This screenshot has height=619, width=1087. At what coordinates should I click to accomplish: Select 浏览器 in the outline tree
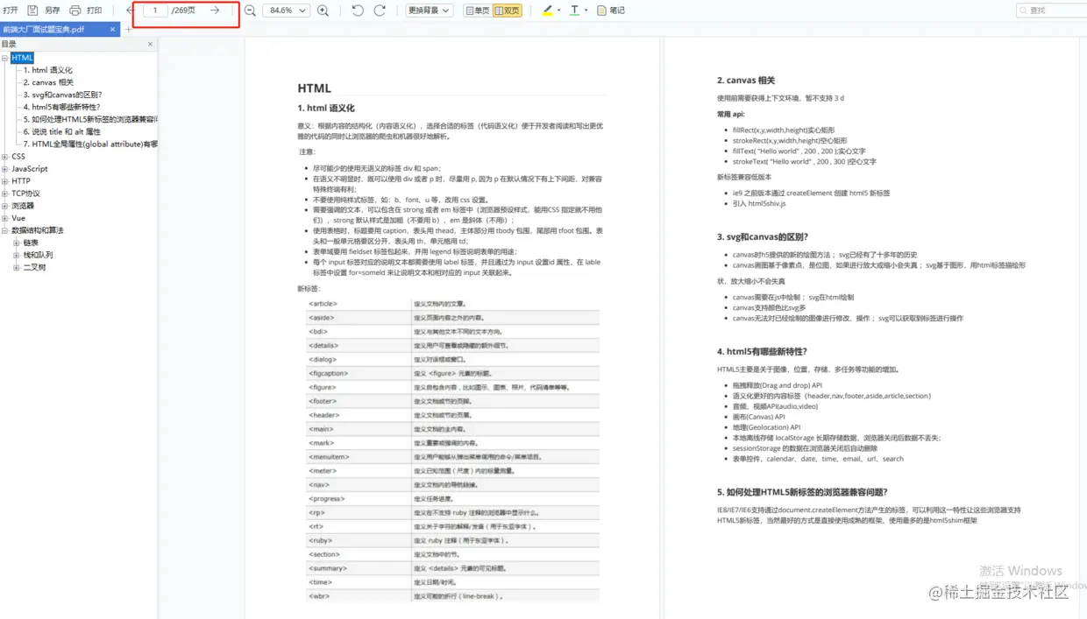pyautogui.click(x=23, y=206)
